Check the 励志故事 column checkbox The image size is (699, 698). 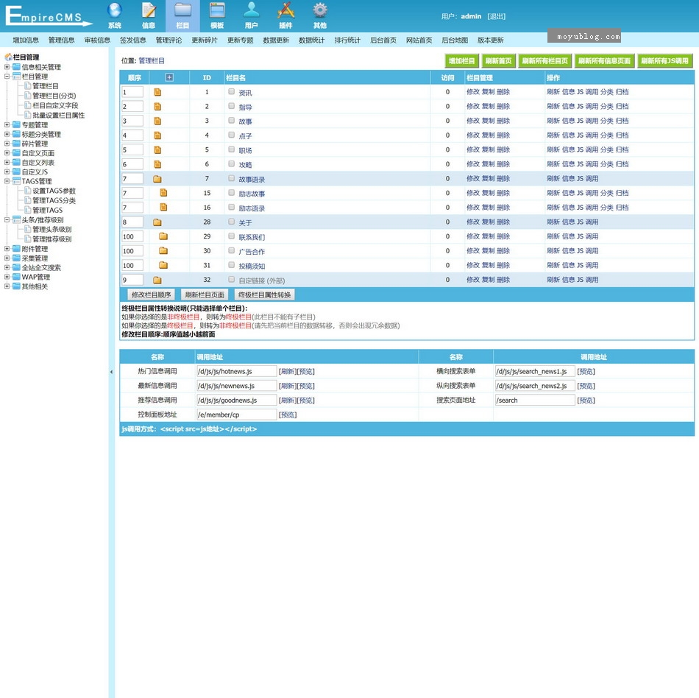coord(231,192)
